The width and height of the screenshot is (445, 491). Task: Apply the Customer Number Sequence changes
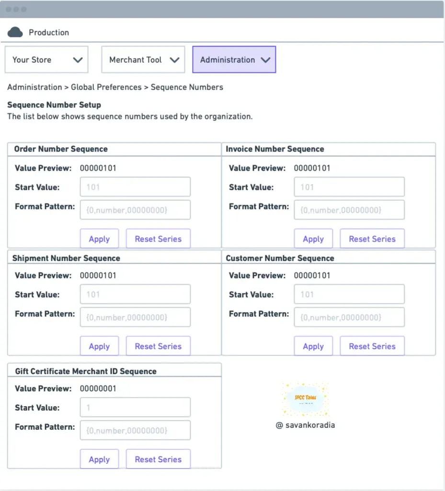[313, 346]
